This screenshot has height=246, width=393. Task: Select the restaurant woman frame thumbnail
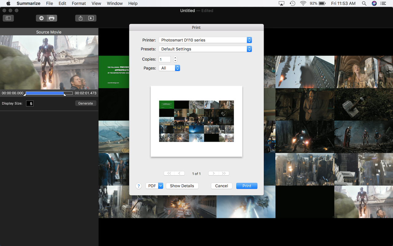click(x=364, y=72)
